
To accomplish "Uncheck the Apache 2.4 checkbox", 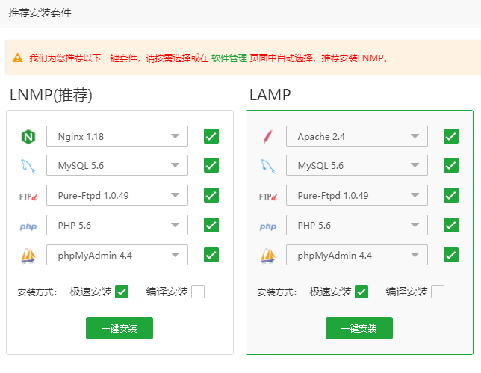I will click(451, 136).
